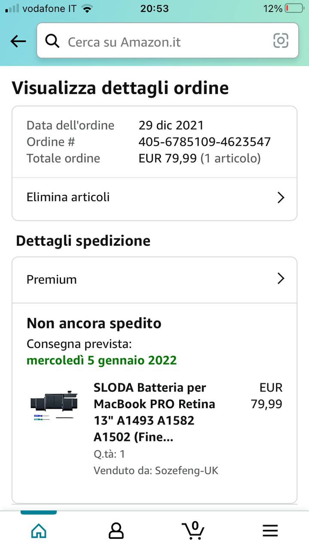Open SLODA Batteria product title link
The width and height of the screenshot is (309, 550).
coord(155,412)
